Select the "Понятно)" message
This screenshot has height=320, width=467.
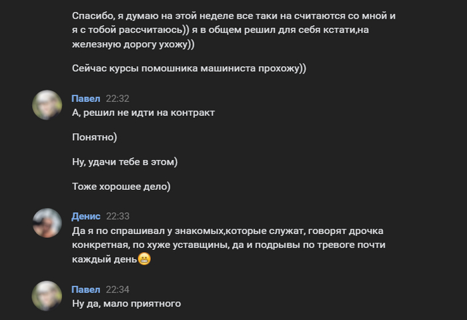pyautogui.click(x=94, y=137)
